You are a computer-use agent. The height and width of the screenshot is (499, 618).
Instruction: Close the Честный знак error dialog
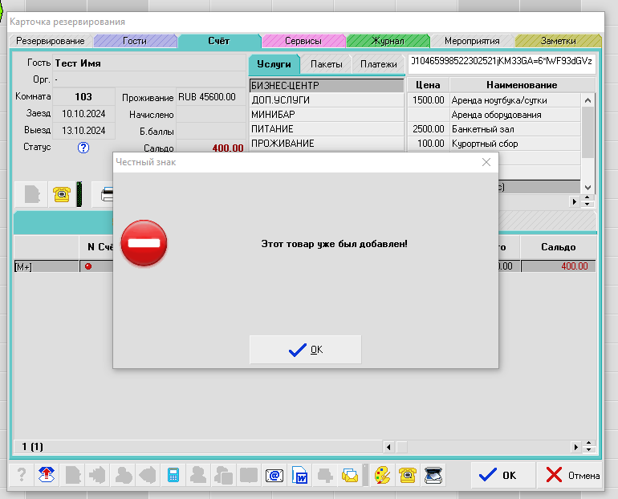tap(486, 162)
